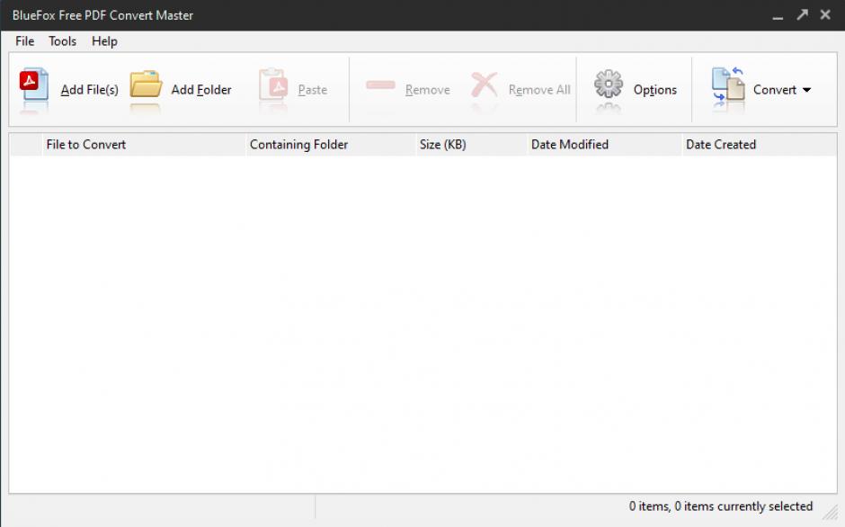
Task: Click the blank first column header cell
Action: [26, 145]
